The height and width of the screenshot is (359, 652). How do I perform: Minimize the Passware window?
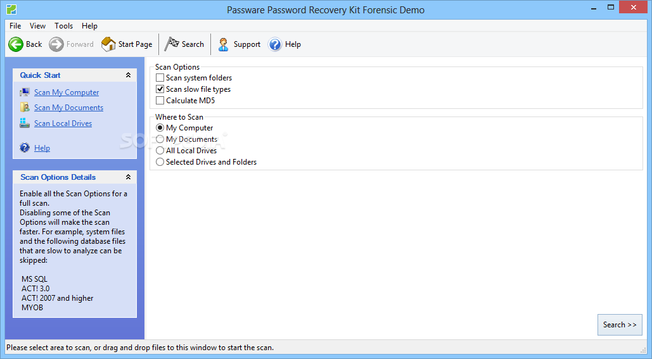click(594, 8)
